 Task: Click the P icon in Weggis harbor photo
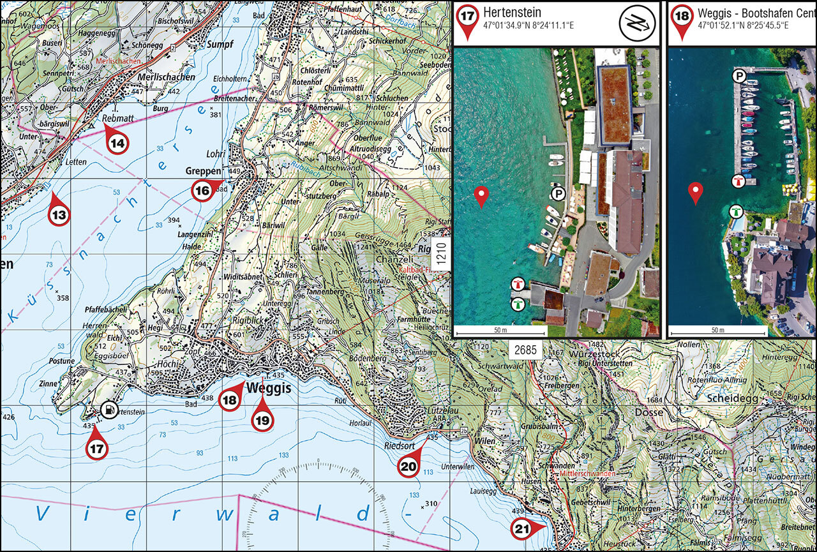pyautogui.click(x=739, y=77)
